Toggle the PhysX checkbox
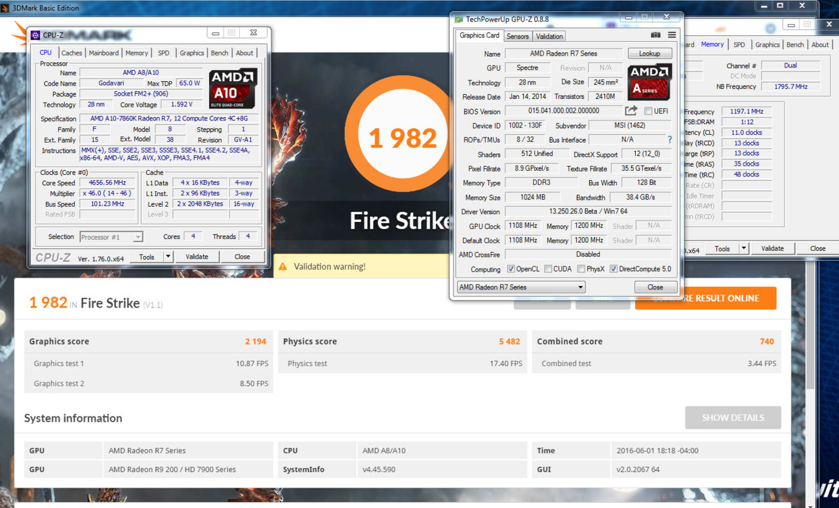Image resolution: width=839 pixels, height=508 pixels. pyautogui.click(x=581, y=269)
